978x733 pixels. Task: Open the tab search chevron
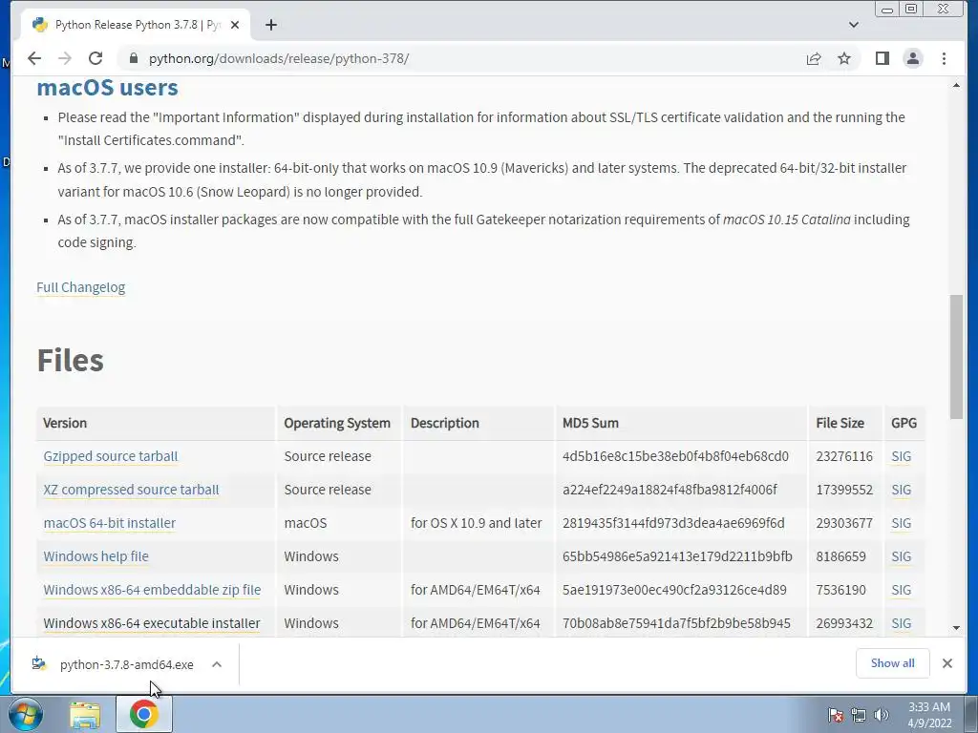(x=854, y=25)
